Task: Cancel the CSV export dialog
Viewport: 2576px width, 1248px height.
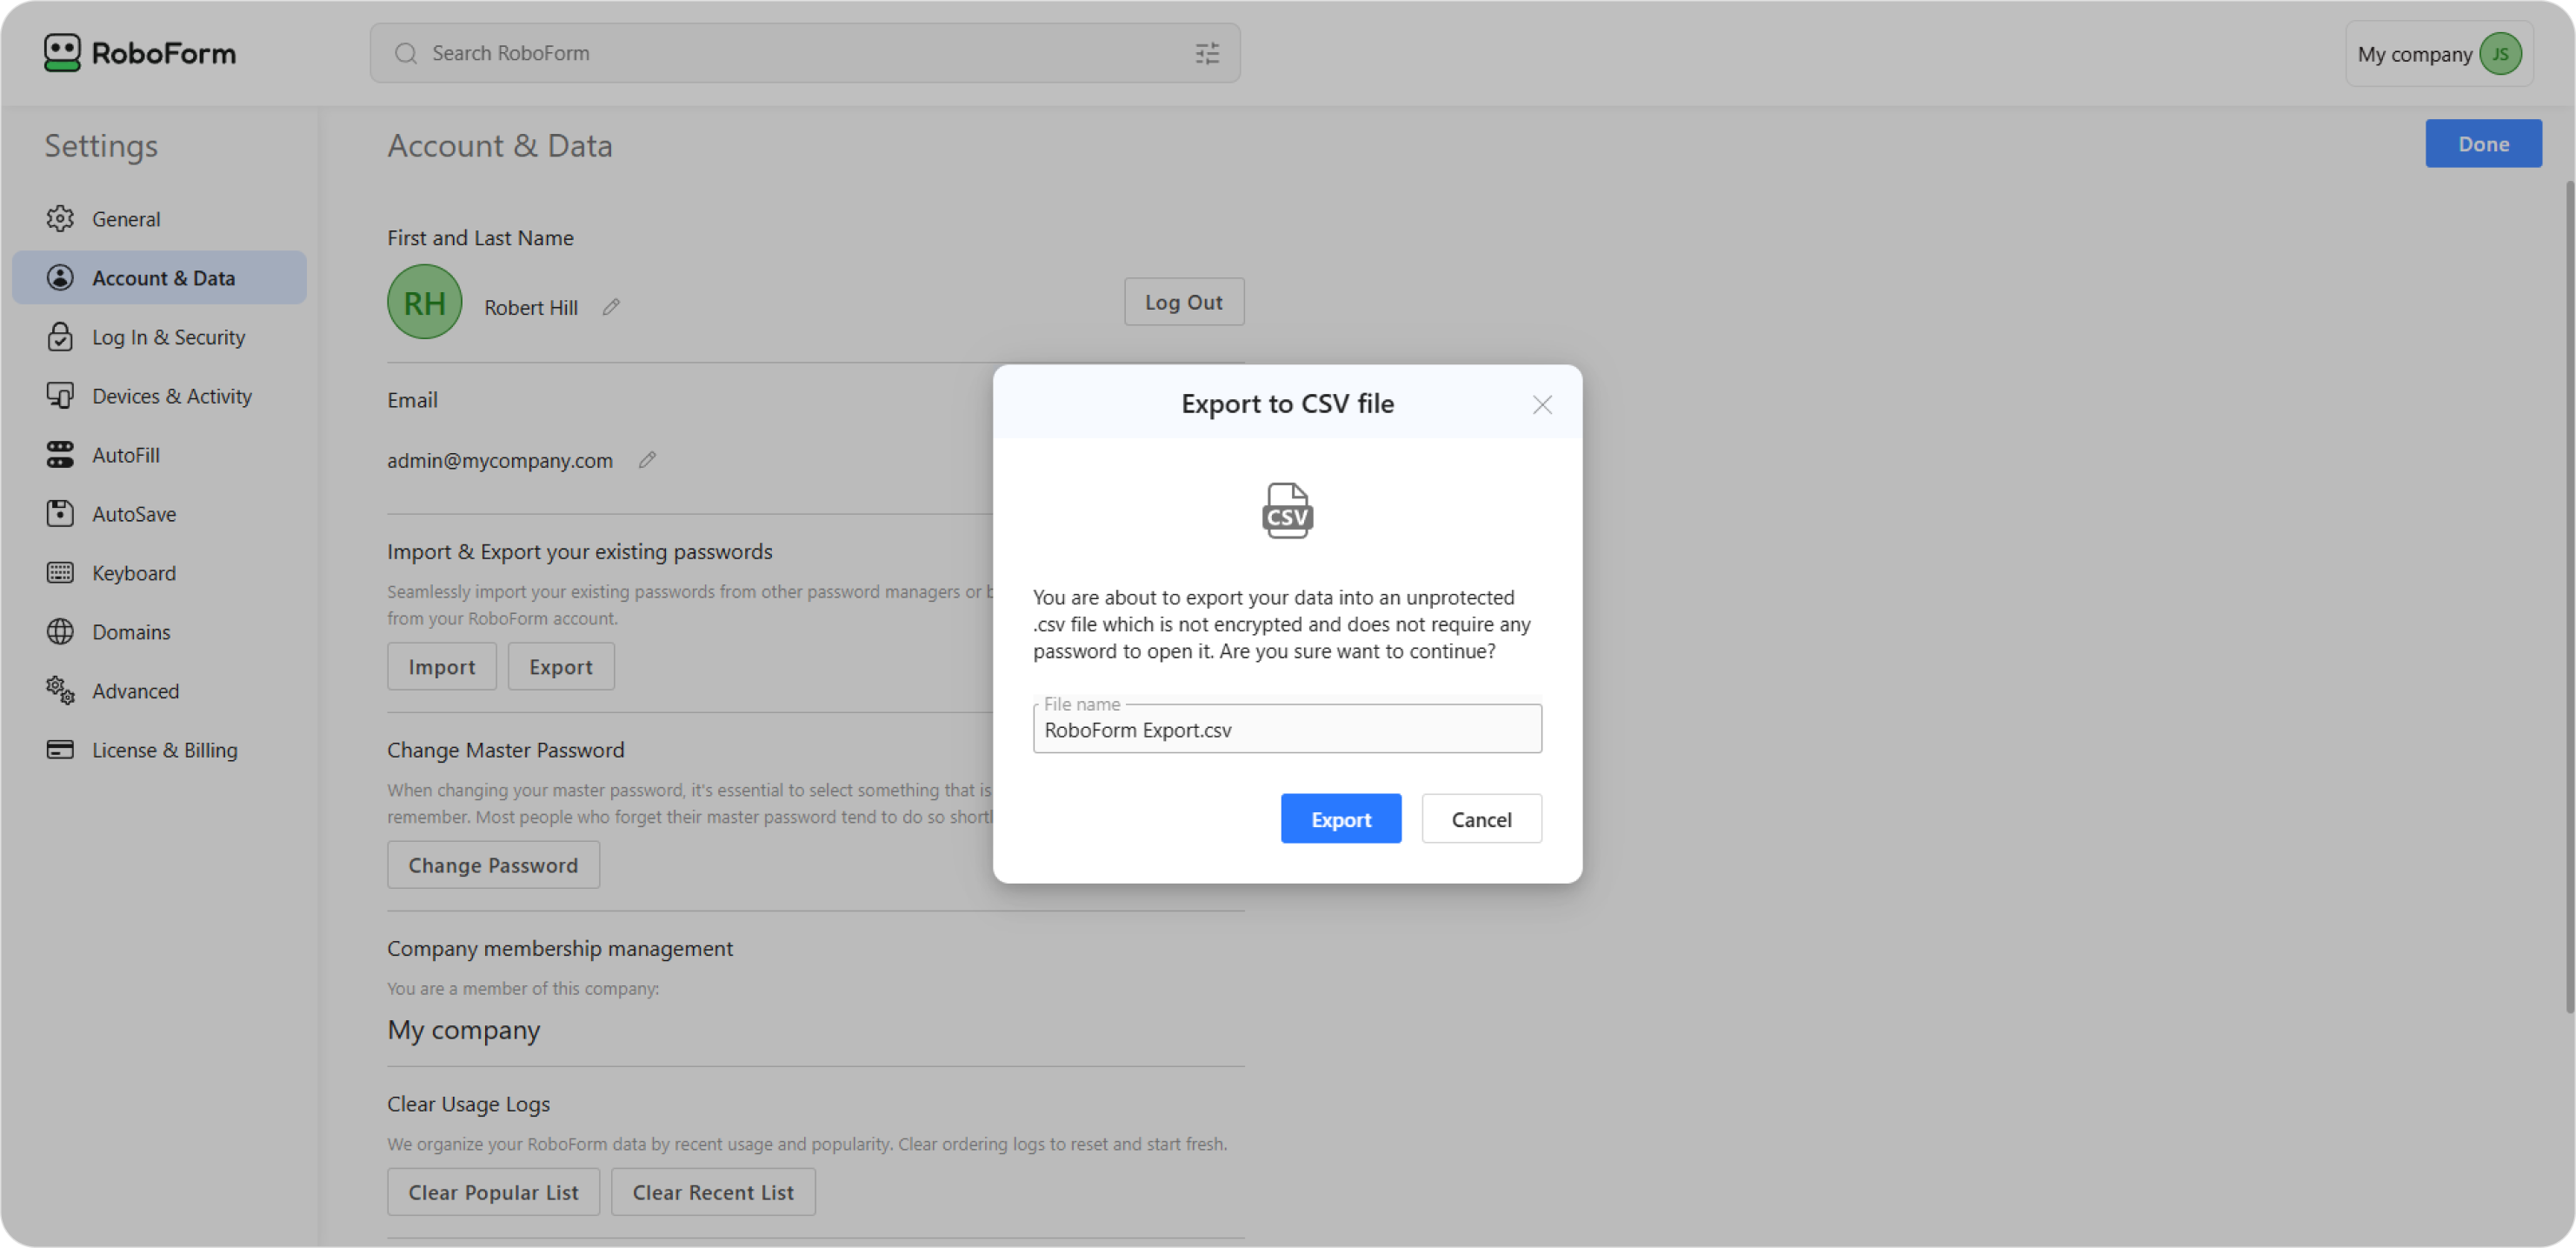Action: pyautogui.click(x=1481, y=819)
